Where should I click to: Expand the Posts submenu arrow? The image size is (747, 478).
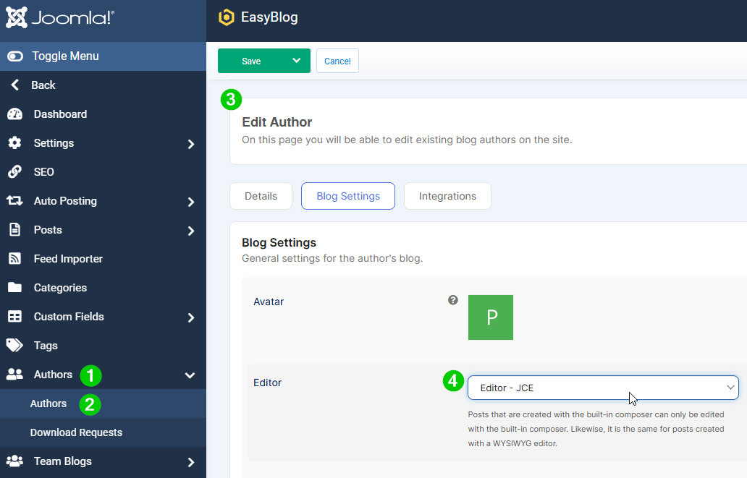[x=191, y=231]
